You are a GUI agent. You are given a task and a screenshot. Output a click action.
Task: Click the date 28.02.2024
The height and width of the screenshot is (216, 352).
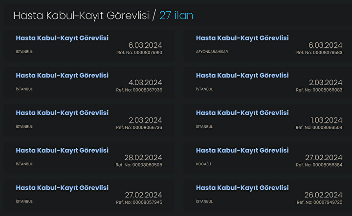click(x=143, y=157)
